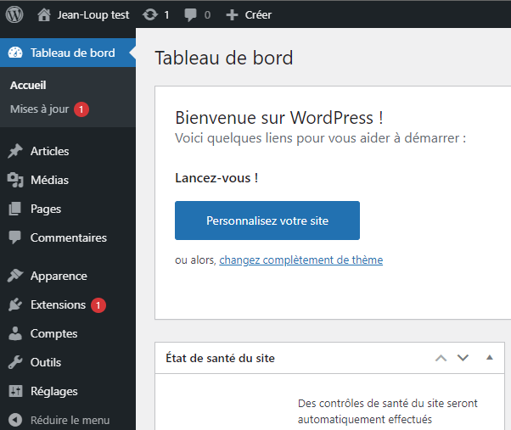Click the Réglages sliders icon
This screenshot has height=430, width=511.
[x=15, y=391]
